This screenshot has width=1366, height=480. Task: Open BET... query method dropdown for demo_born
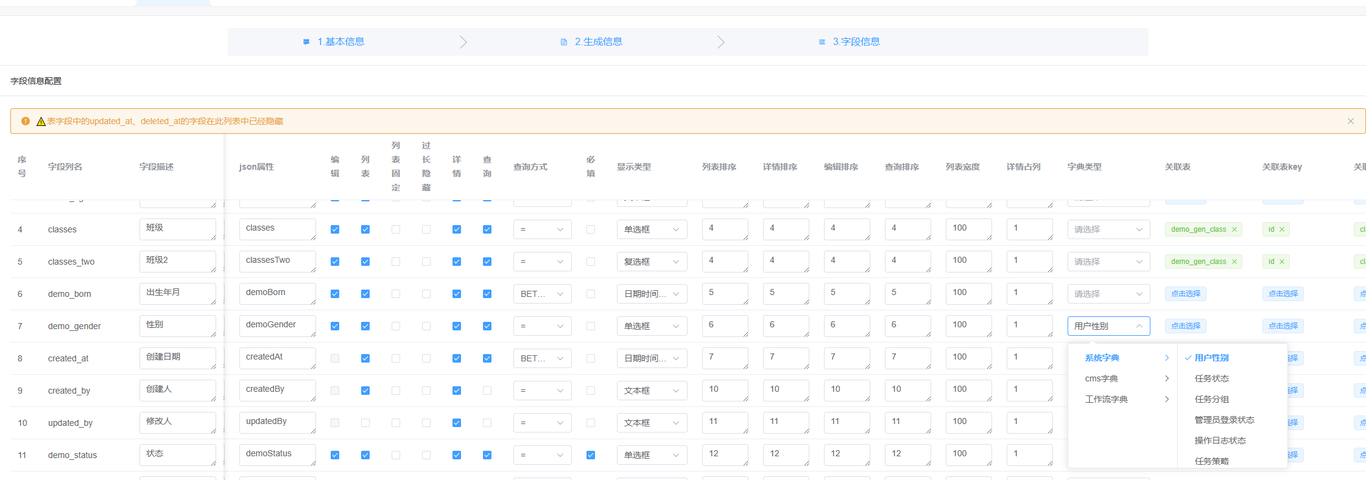(x=543, y=294)
